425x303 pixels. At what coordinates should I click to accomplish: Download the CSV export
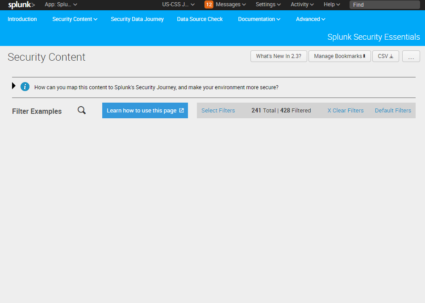pyautogui.click(x=385, y=56)
